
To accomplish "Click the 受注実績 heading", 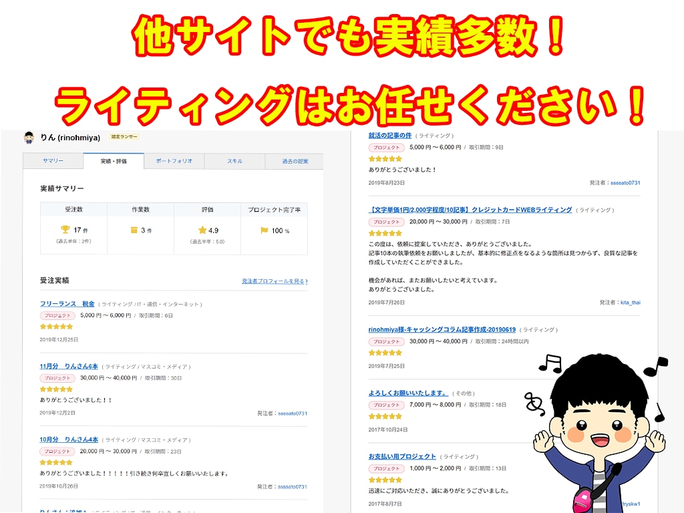I will coord(55,280).
